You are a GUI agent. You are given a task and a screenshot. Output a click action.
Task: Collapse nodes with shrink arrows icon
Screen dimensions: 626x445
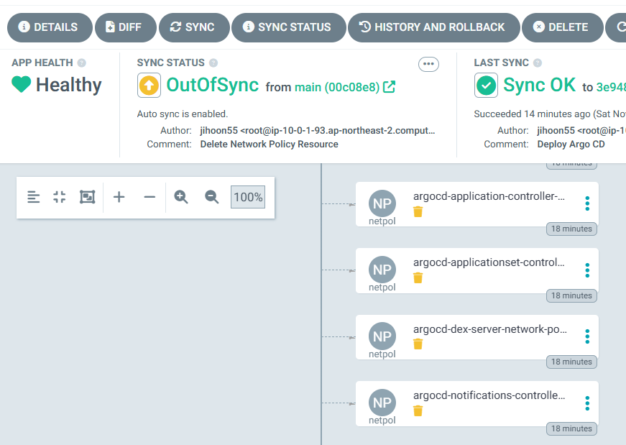click(x=60, y=197)
